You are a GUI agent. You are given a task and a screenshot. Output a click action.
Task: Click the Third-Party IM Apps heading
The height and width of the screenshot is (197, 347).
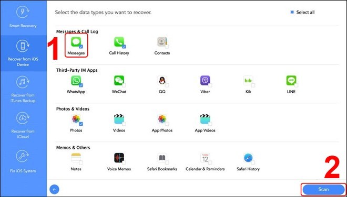[x=77, y=70]
